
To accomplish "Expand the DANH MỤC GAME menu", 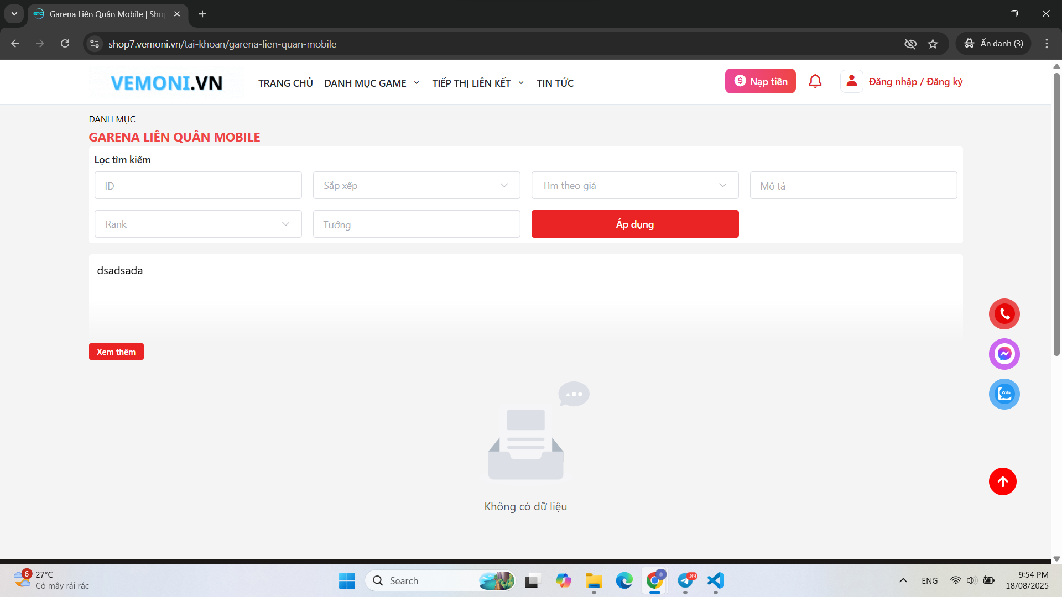I will click(x=371, y=83).
